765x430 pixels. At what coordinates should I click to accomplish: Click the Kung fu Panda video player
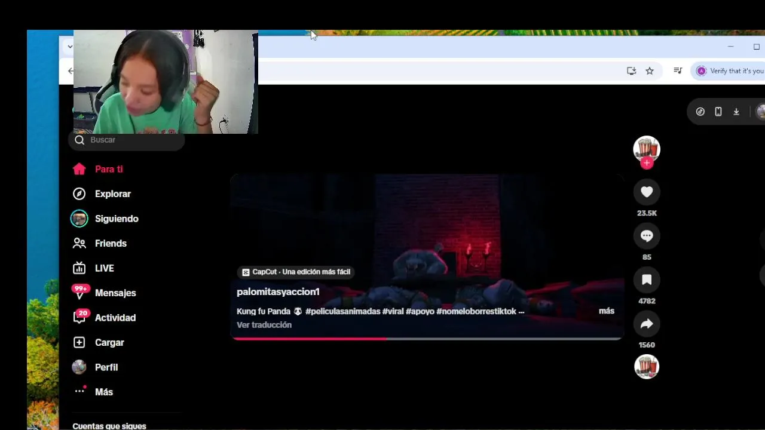(x=427, y=257)
